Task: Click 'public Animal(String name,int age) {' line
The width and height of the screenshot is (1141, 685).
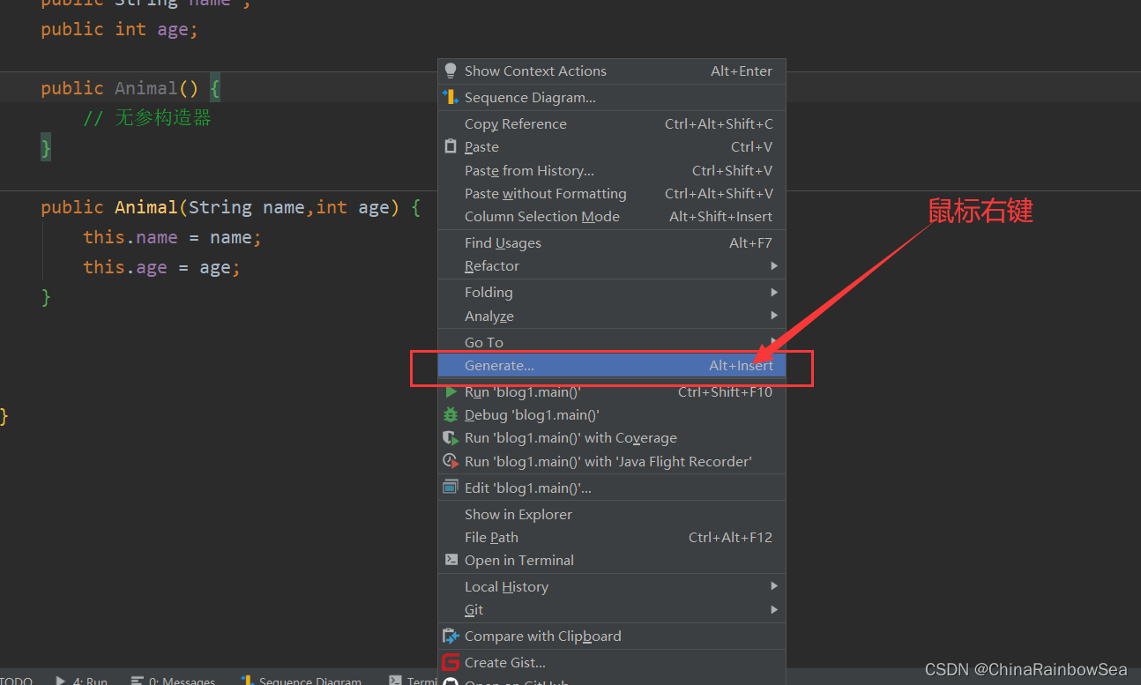Action: click(x=231, y=207)
